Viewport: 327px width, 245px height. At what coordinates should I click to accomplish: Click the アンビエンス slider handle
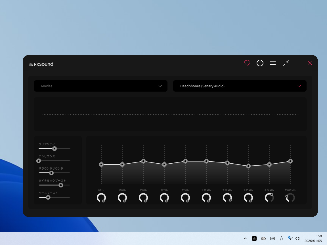point(39,160)
